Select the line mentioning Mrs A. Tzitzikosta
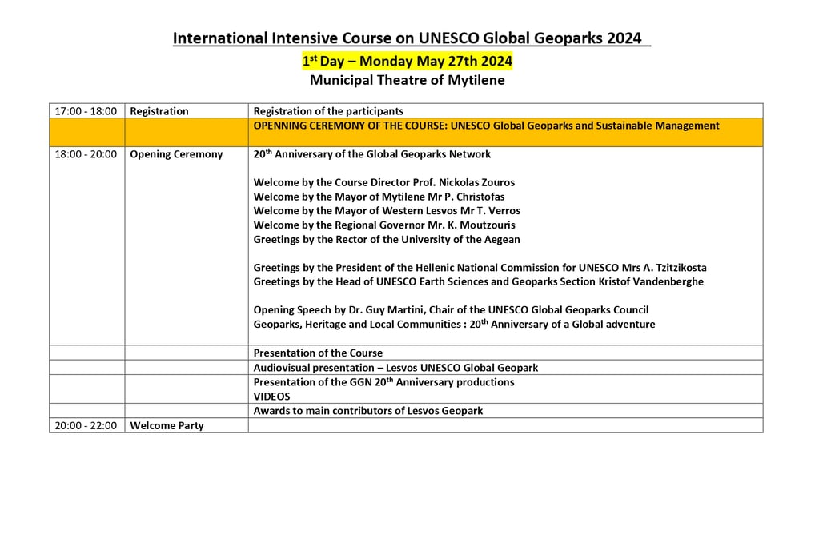The width and height of the screenshot is (815, 542). (480, 268)
